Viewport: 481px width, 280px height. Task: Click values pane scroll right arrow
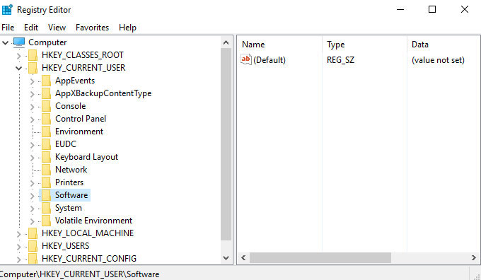coord(474,258)
